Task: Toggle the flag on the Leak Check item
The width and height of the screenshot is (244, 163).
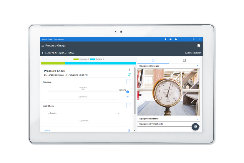Action: pyautogui.click(x=128, y=105)
